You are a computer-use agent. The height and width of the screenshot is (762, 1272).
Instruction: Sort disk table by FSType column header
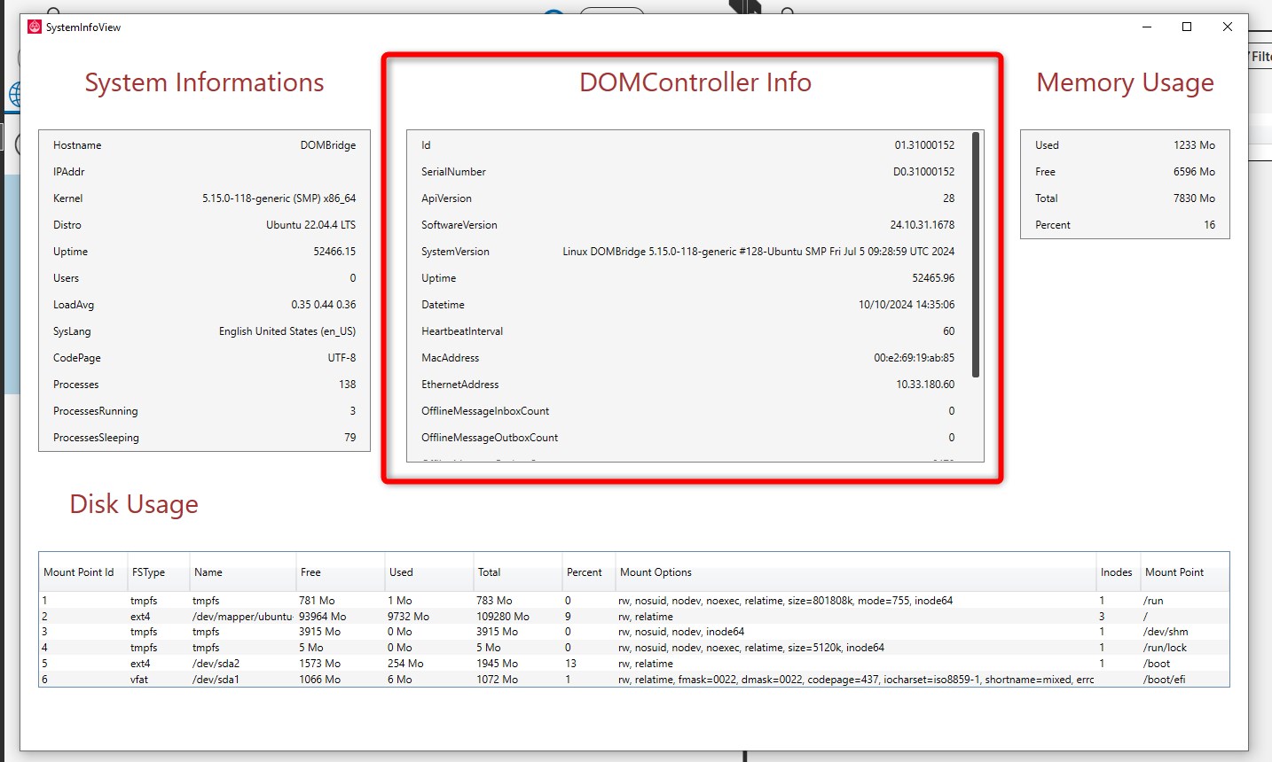[x=159, y=572]
